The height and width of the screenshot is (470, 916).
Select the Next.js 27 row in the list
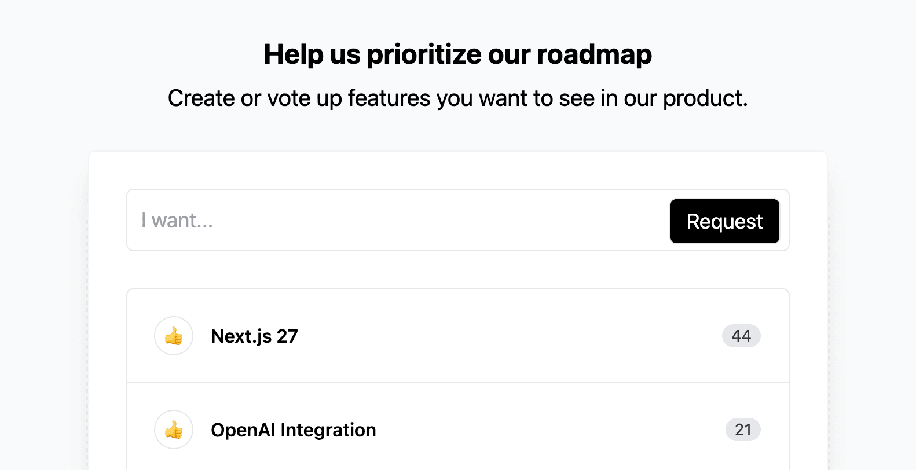[457, 336]
